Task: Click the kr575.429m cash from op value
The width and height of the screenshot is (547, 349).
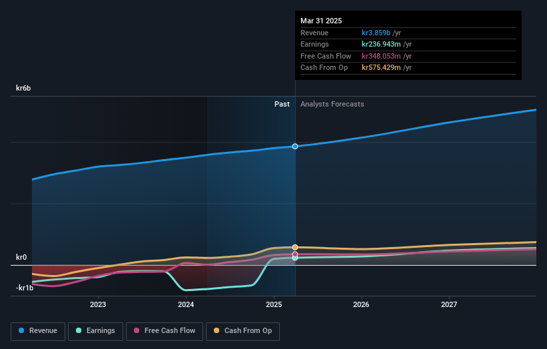Action: (x=381, y=68)
